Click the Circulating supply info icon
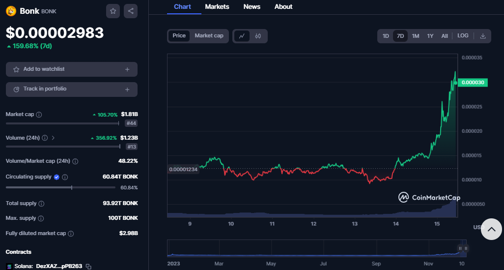 coord(65,177)
